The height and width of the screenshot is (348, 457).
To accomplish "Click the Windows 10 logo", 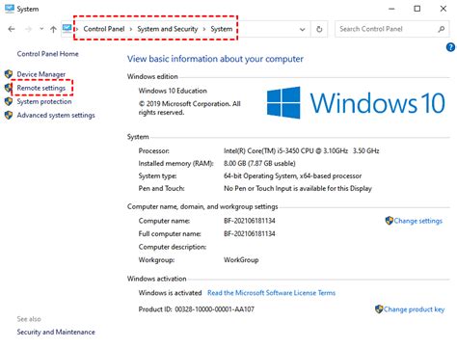I will [x=356, y=103].
